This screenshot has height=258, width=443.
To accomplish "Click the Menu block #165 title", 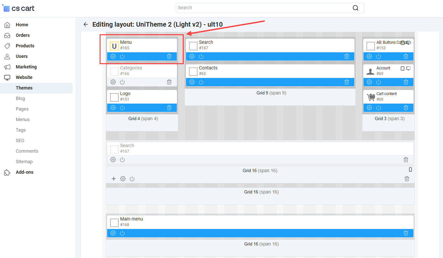I will pyautogui.click(x=126, y=42).
